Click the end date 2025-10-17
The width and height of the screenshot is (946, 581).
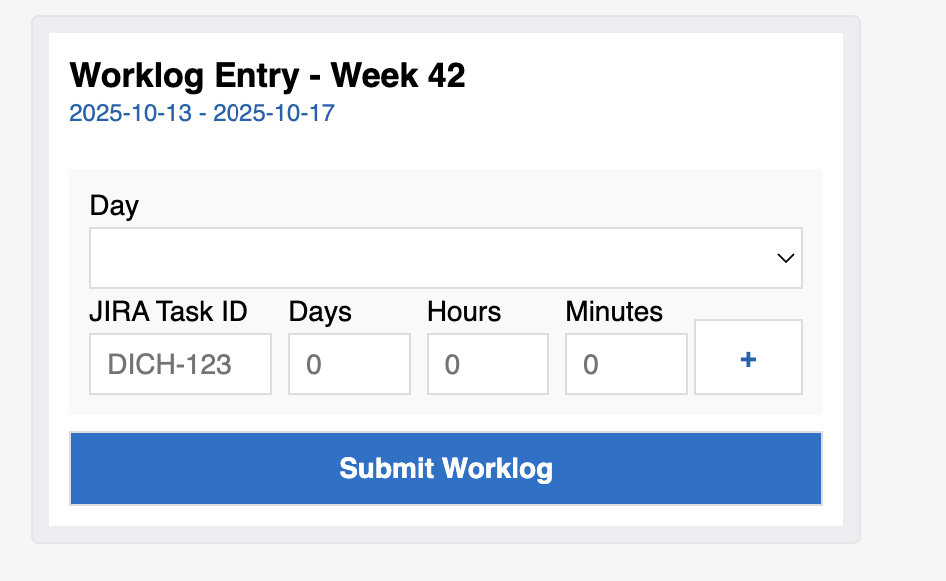[x=273, y=113]
